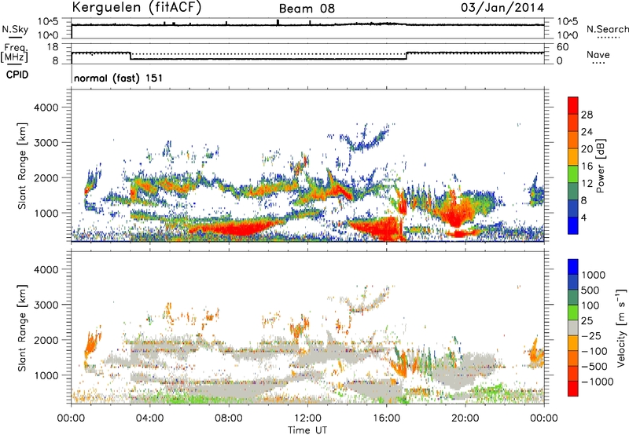629x435 pixels.
Task: Click the '2000' range tick in power panel
Action: 46,177
